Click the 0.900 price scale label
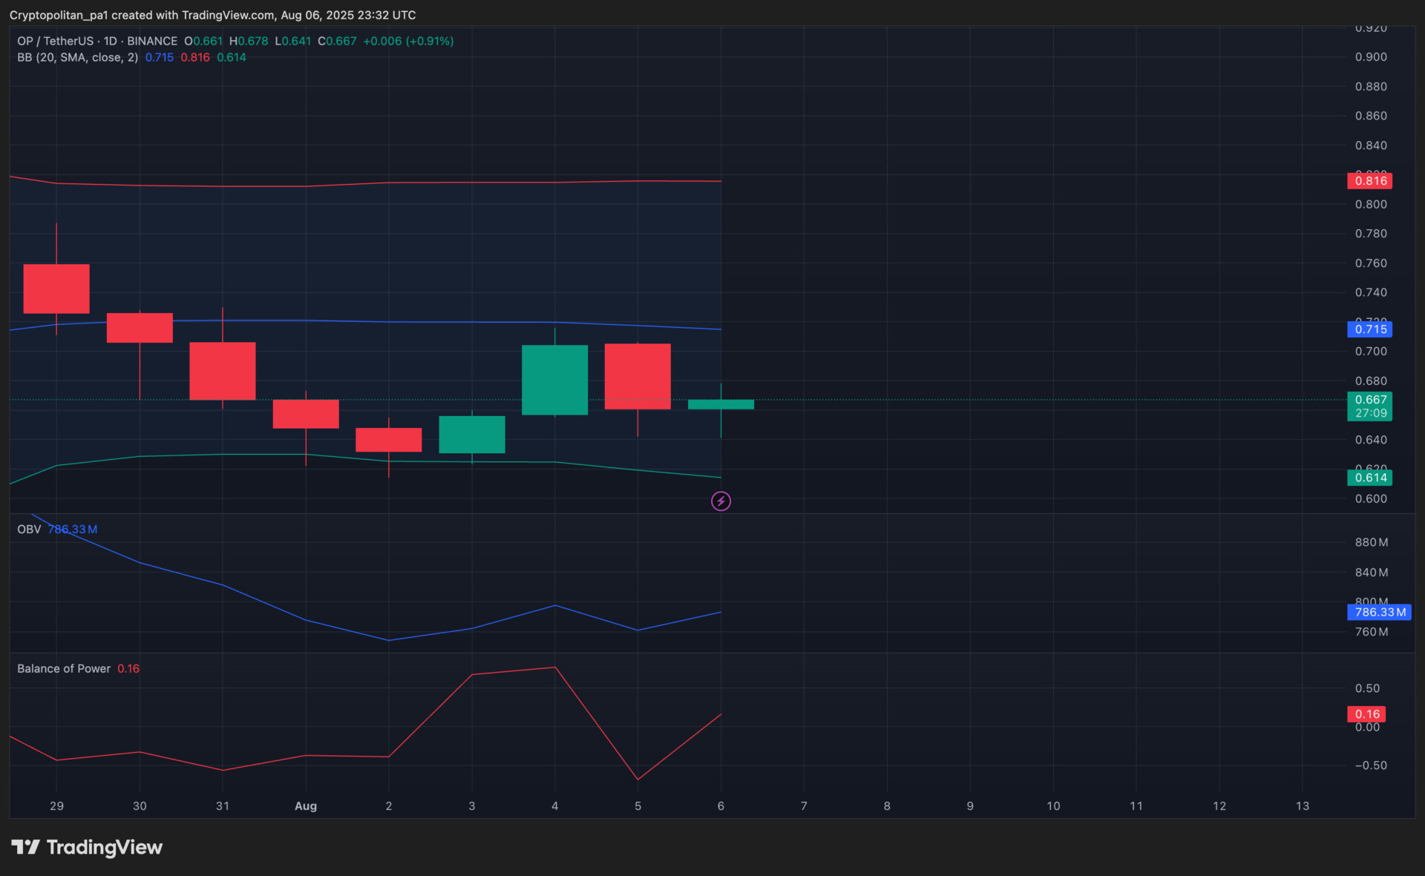 coord(1370,57)
